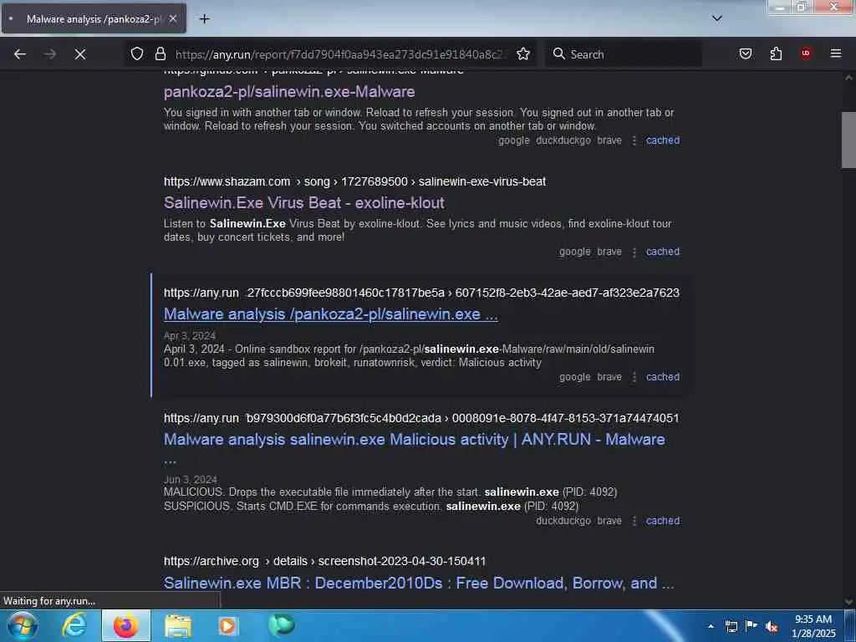Open the extensions puzzle menu

pos(776,53)
